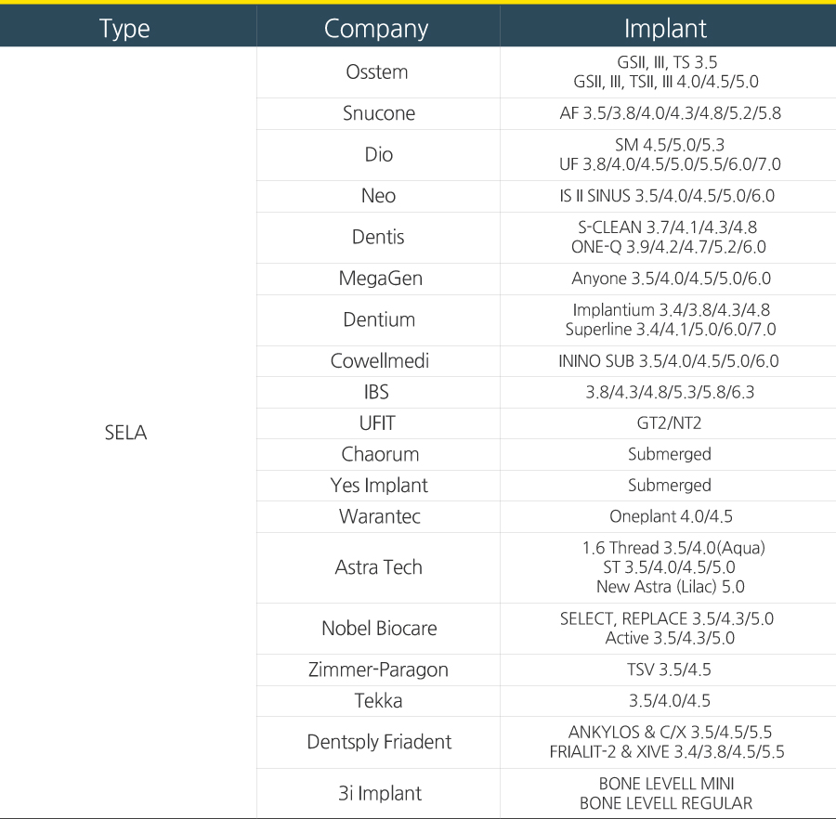Viewport: 836px width, 819px height.
Task: Select the Neo company cell
Action: click(x=378, y=196)
